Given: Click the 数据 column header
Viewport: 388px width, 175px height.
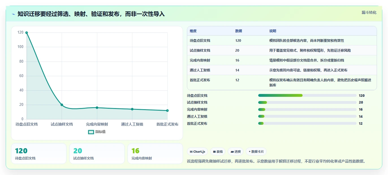Looking at the screenshot, I should [239, 31].
